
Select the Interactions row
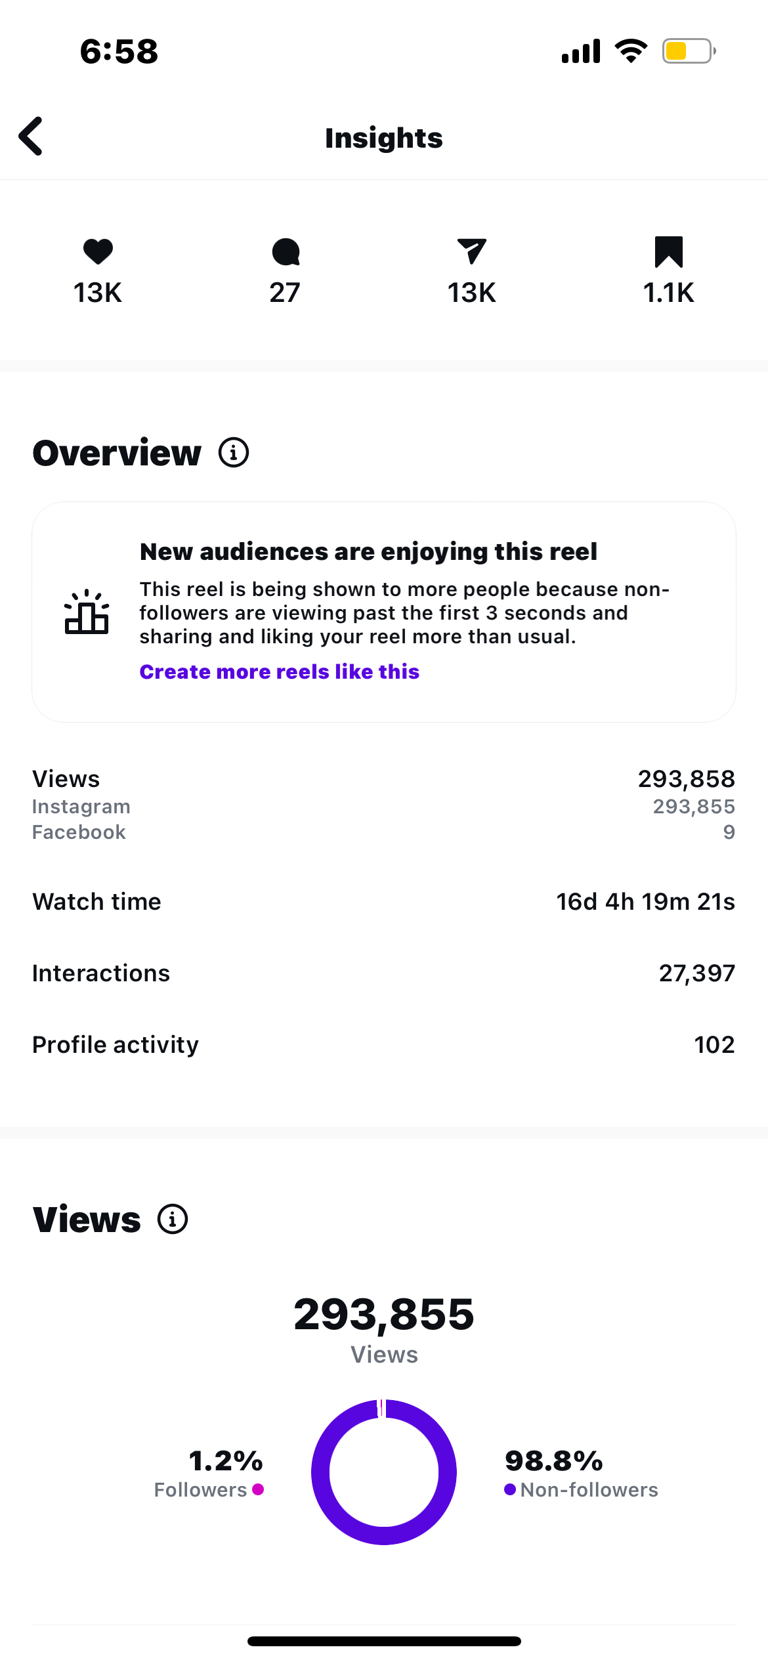click(383, 973)
